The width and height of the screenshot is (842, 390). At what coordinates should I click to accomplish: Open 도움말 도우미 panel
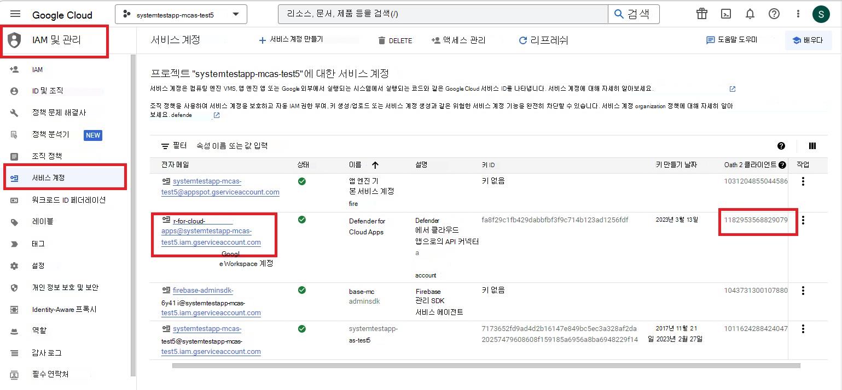(x=732, y=40)
